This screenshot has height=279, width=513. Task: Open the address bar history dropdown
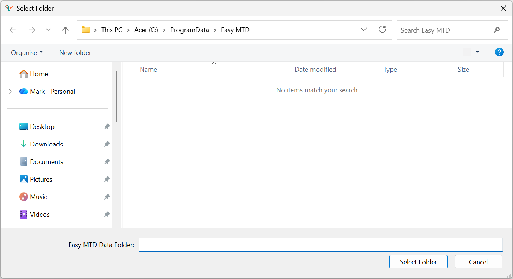click(x=363, y=29)
